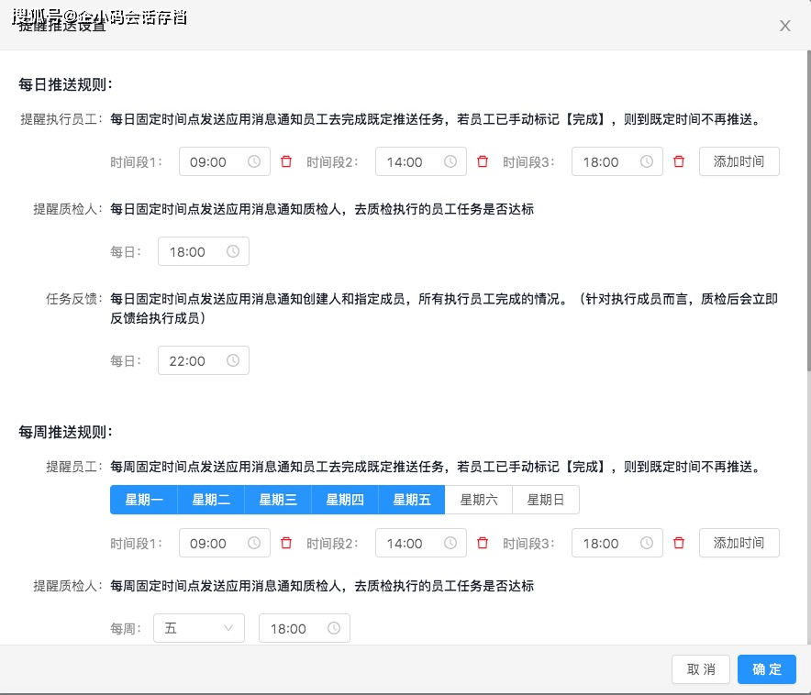Edit weekly 时间段2 time 14:00
The height and width of the screenshot is (695, 811).
coord(421,543)
